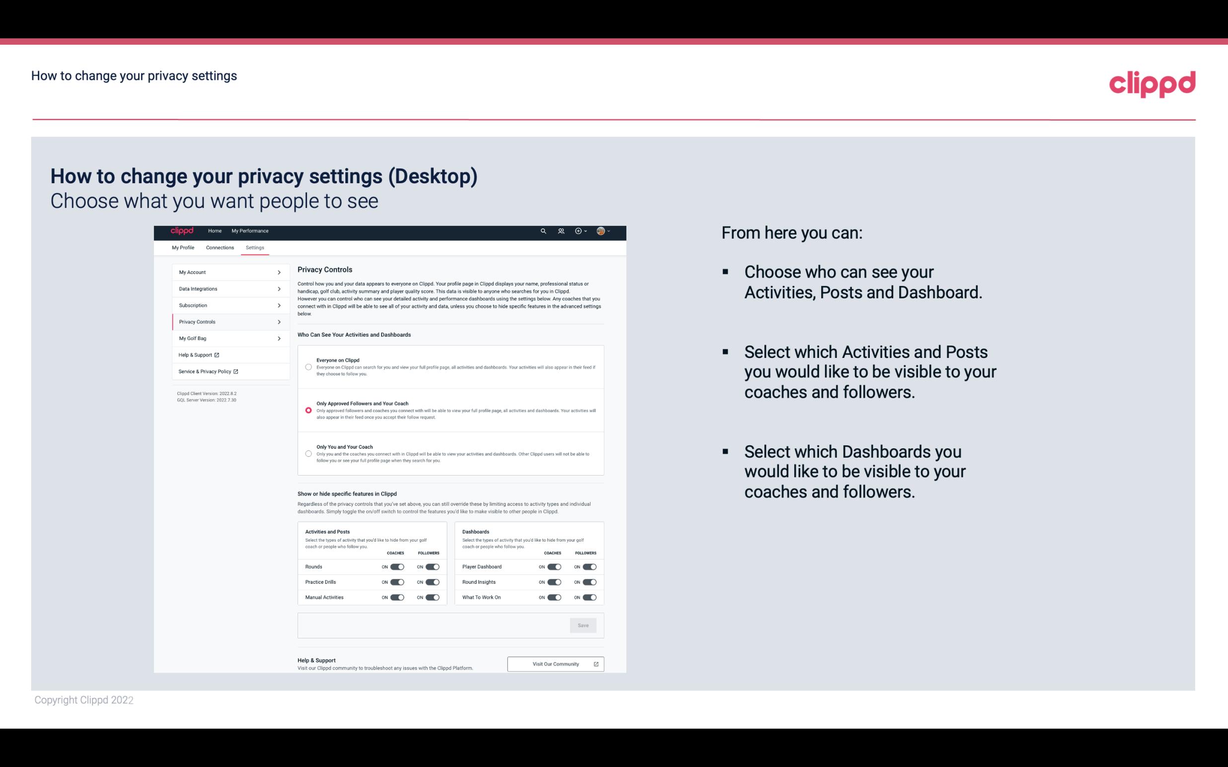
Task: Open the Connections tab
Action: [219, 247]
